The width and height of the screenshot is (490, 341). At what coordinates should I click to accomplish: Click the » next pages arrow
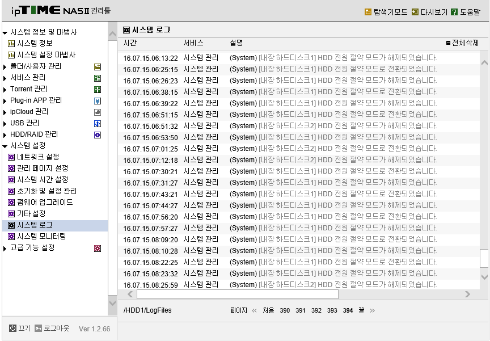click(x=372, y=311)
